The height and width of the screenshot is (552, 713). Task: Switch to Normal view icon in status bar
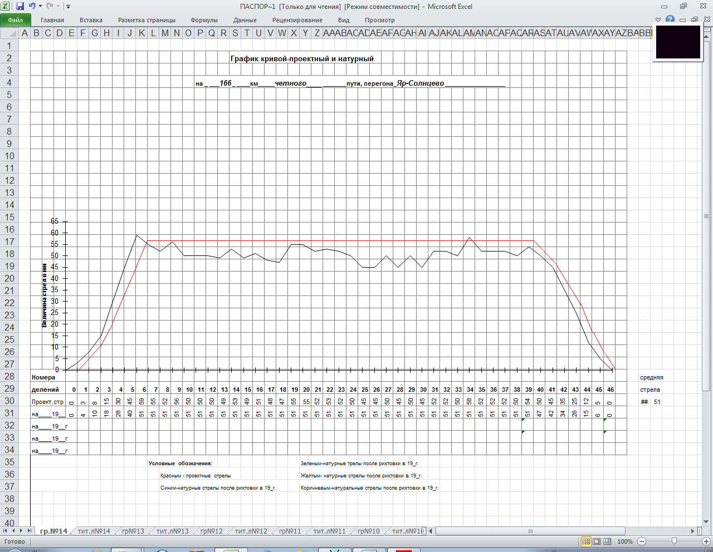(x=586, y=541)
